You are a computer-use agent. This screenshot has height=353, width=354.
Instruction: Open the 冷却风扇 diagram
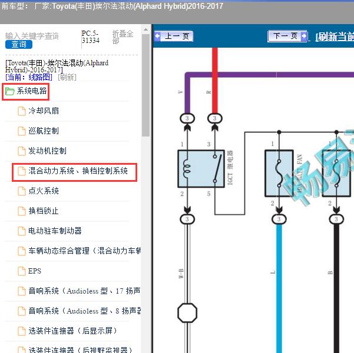[x=44, y=111]
